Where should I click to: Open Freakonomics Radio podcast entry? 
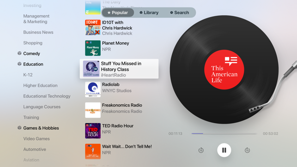pos(119,110)
